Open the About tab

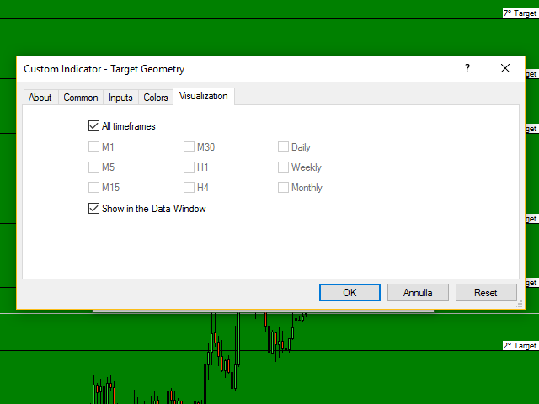(x=40, y=98)
